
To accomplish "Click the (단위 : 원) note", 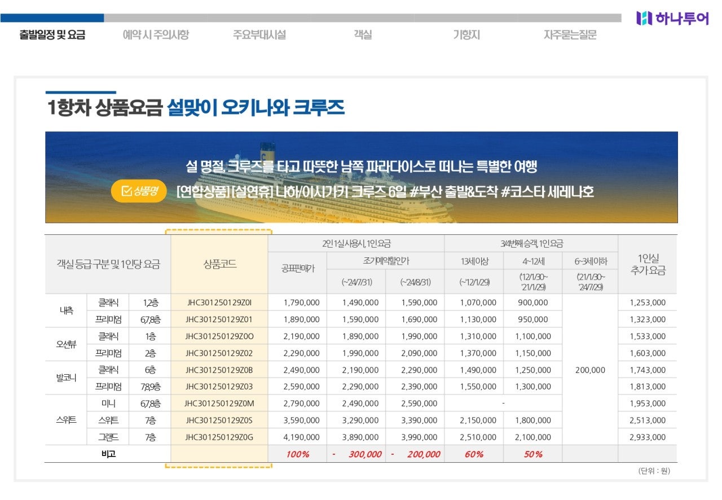I will click(654, 471).
